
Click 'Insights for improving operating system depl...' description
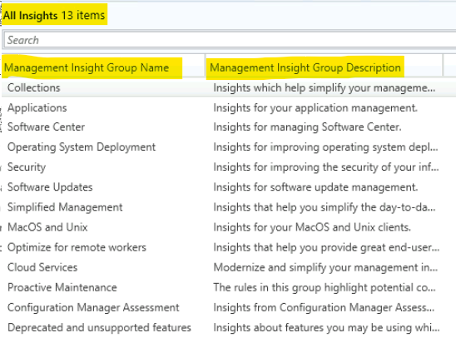pyautogui.click(x=325, y=147)
